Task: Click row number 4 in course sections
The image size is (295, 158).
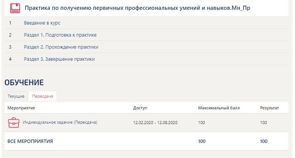Action: (10, 59)
